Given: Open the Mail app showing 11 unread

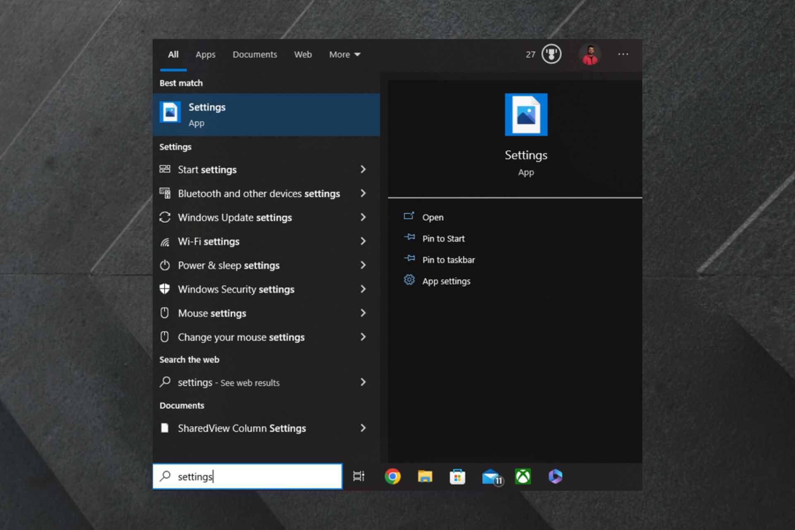Looking at the screenshot, I should [491, 477].
